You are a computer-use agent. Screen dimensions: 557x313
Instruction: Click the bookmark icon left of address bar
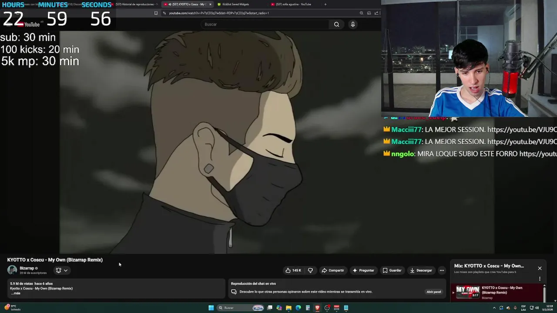pyautogui.click(x=156, y=13)
